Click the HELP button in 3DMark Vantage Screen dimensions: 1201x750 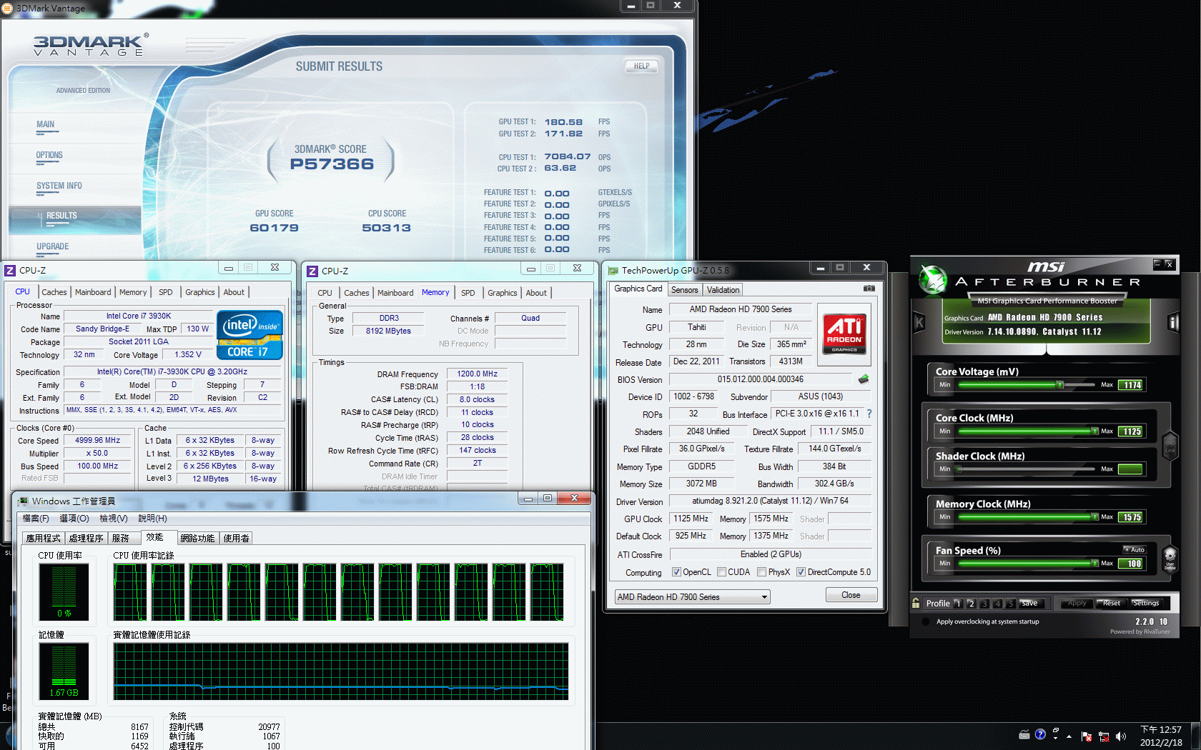641,66
